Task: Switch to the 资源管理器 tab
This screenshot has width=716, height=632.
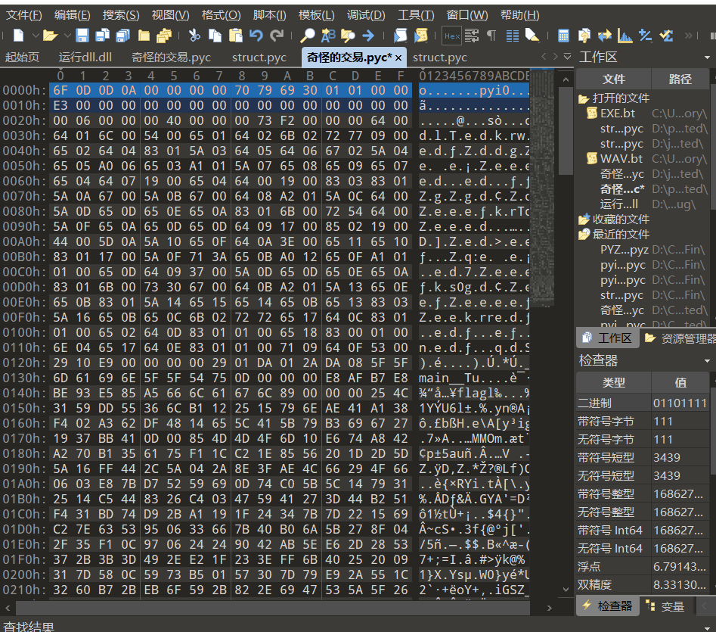Action: (680, 338)
